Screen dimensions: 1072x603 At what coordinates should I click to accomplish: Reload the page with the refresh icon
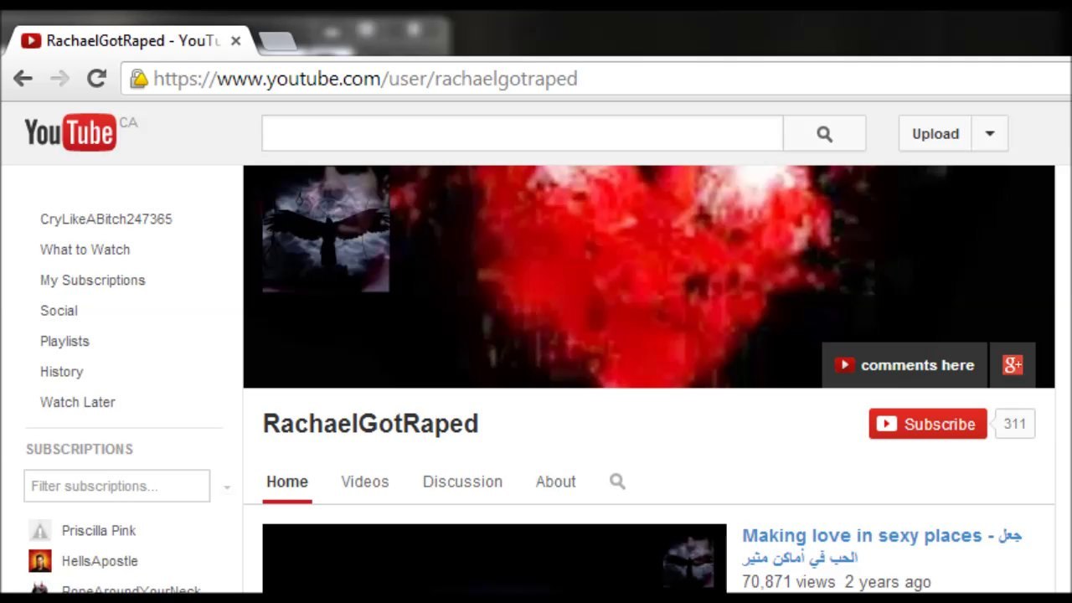click(96, 79)
